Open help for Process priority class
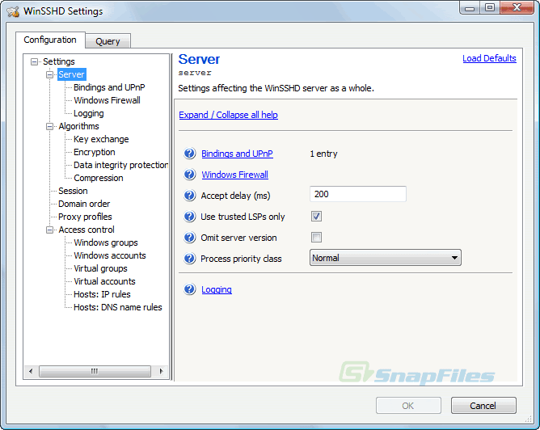 [x=189, y=258]
